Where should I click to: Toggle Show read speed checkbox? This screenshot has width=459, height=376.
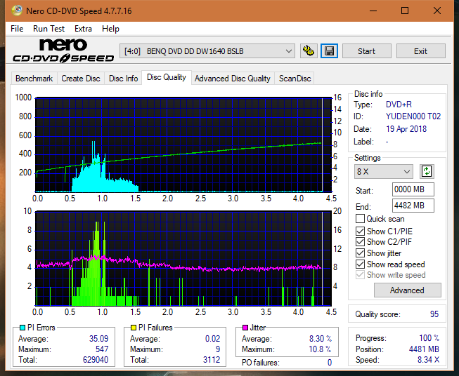click(360, 264)
